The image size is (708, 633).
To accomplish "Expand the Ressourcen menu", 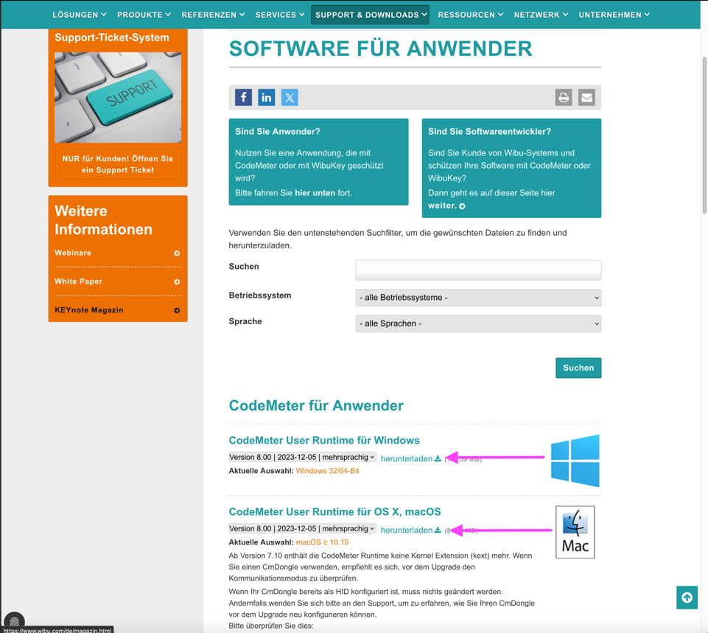I will 471,15.
